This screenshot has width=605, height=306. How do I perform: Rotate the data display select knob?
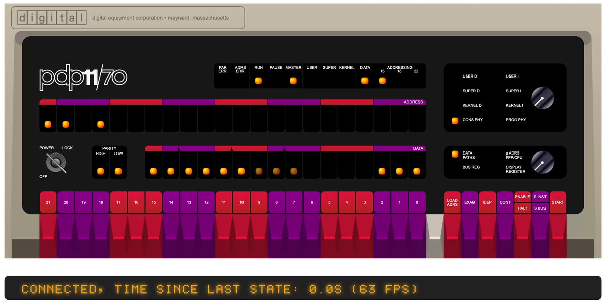tap(542, 162)
